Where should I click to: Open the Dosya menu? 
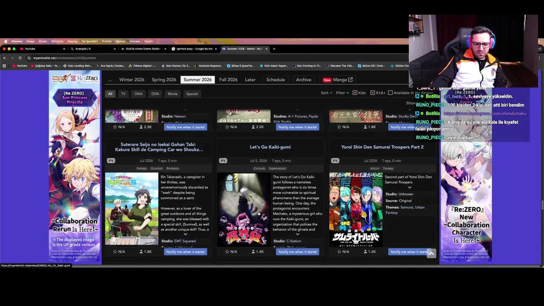pos(31,41)
